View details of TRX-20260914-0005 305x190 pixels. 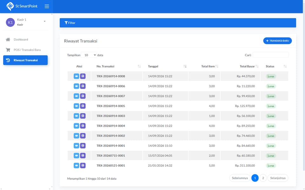(77, 106)
